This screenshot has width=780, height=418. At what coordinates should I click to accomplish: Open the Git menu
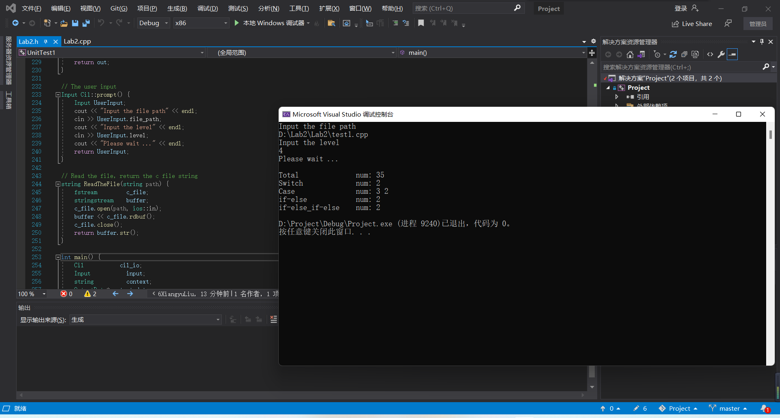click(118, 8)
